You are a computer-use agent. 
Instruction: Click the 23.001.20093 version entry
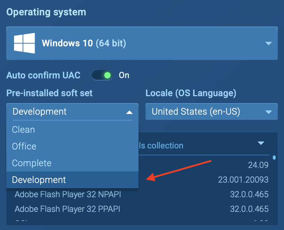coord(243,180)
